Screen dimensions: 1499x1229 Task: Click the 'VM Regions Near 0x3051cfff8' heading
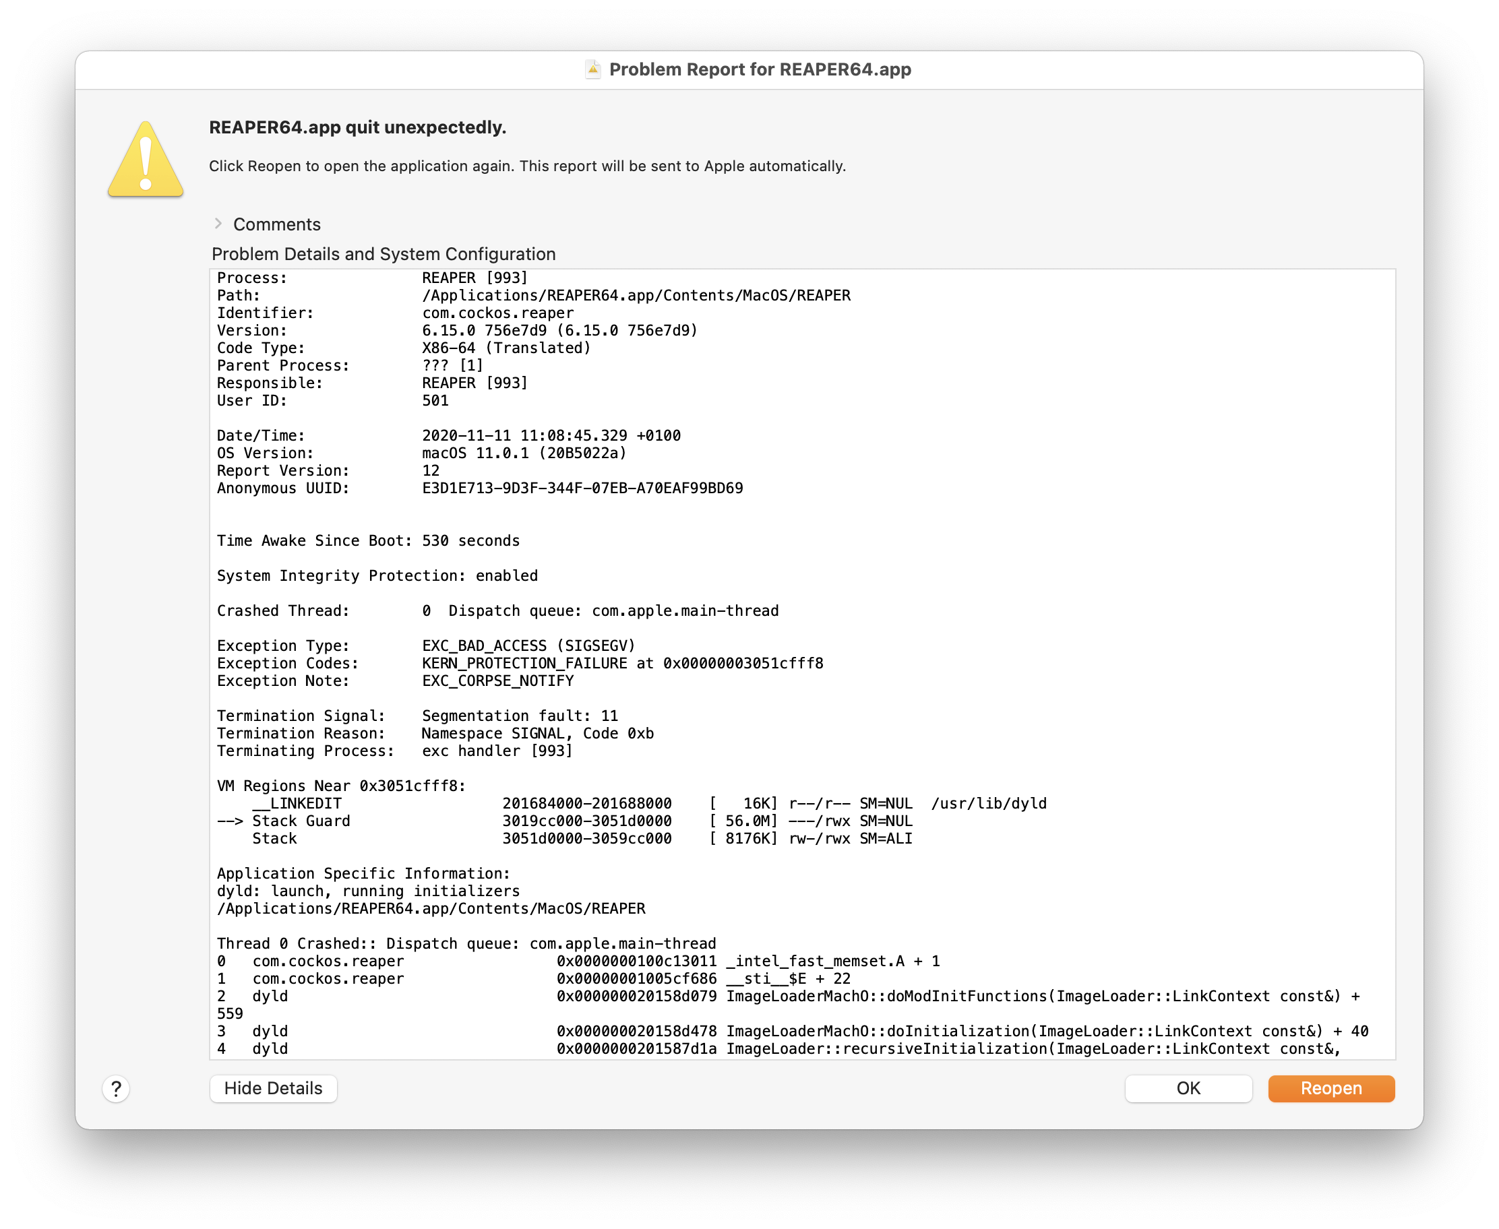click(341, 786)
